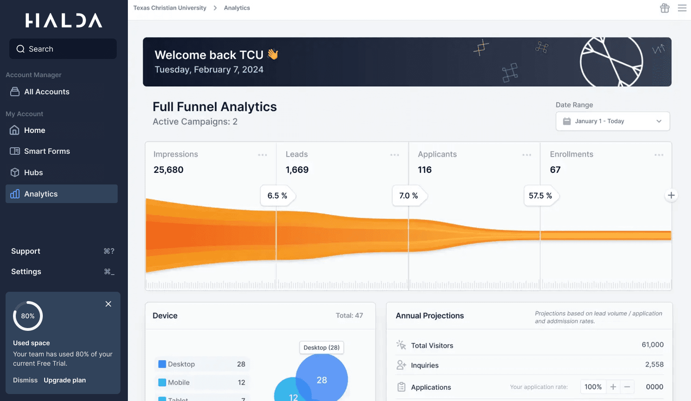Close the Used space notification
This screenshot has width=691, height=401.
point(108,304)
